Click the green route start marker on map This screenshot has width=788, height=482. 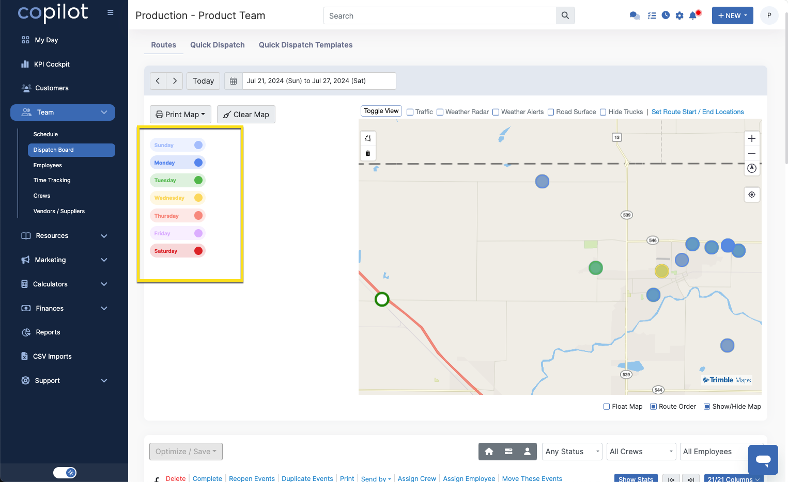pyautogui.click(x=382, y=299)
